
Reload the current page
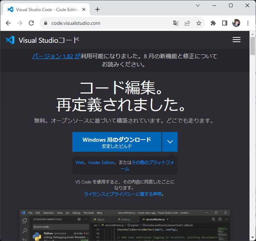31,23
